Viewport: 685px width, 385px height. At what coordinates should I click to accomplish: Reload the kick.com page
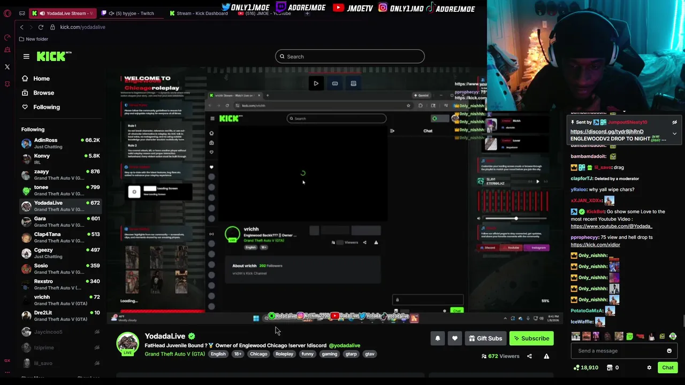click(41, 27)
